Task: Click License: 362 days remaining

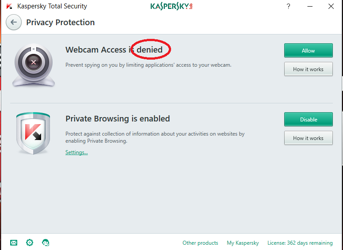Action: 300,243
